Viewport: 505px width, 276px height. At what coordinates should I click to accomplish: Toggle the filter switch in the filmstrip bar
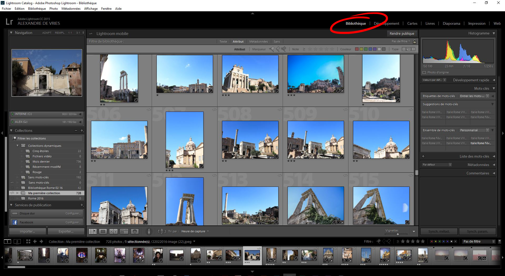click(499, 242)
